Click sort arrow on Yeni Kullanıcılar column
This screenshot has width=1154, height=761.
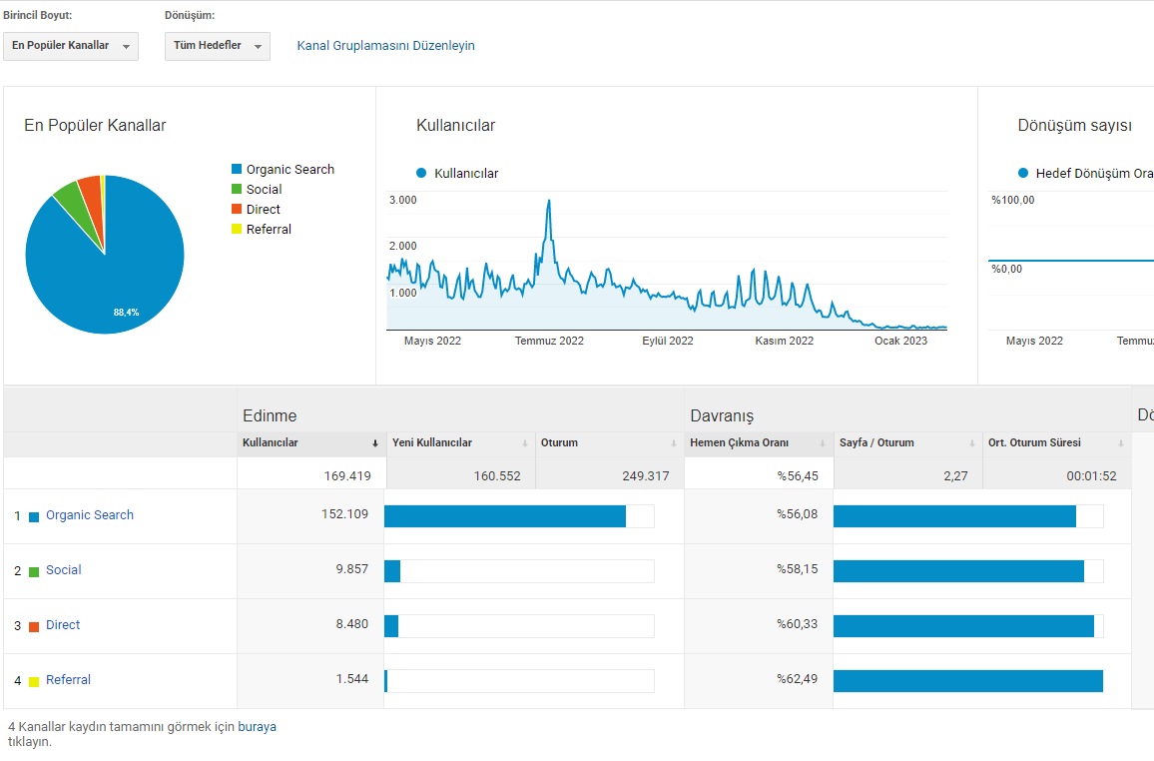coord(525,443)
